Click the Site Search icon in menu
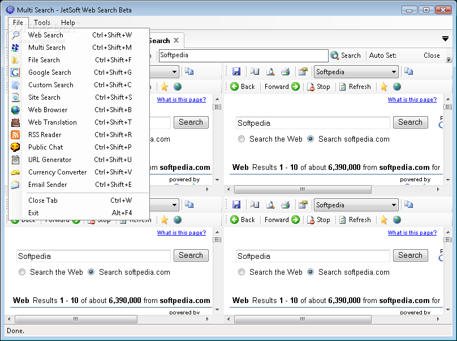The width and height of the screenshot is (457, 341). coord(15,97)
